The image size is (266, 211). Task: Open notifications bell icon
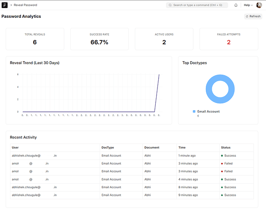tap(236, 5)
